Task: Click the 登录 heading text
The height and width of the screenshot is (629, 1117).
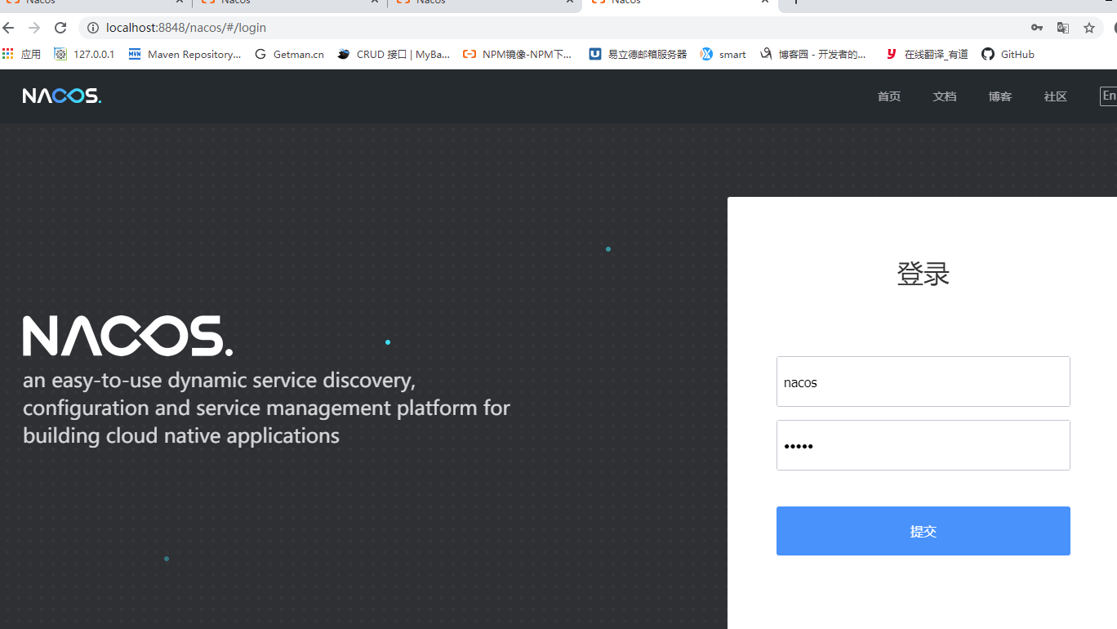Action: (x=923, y=274)
